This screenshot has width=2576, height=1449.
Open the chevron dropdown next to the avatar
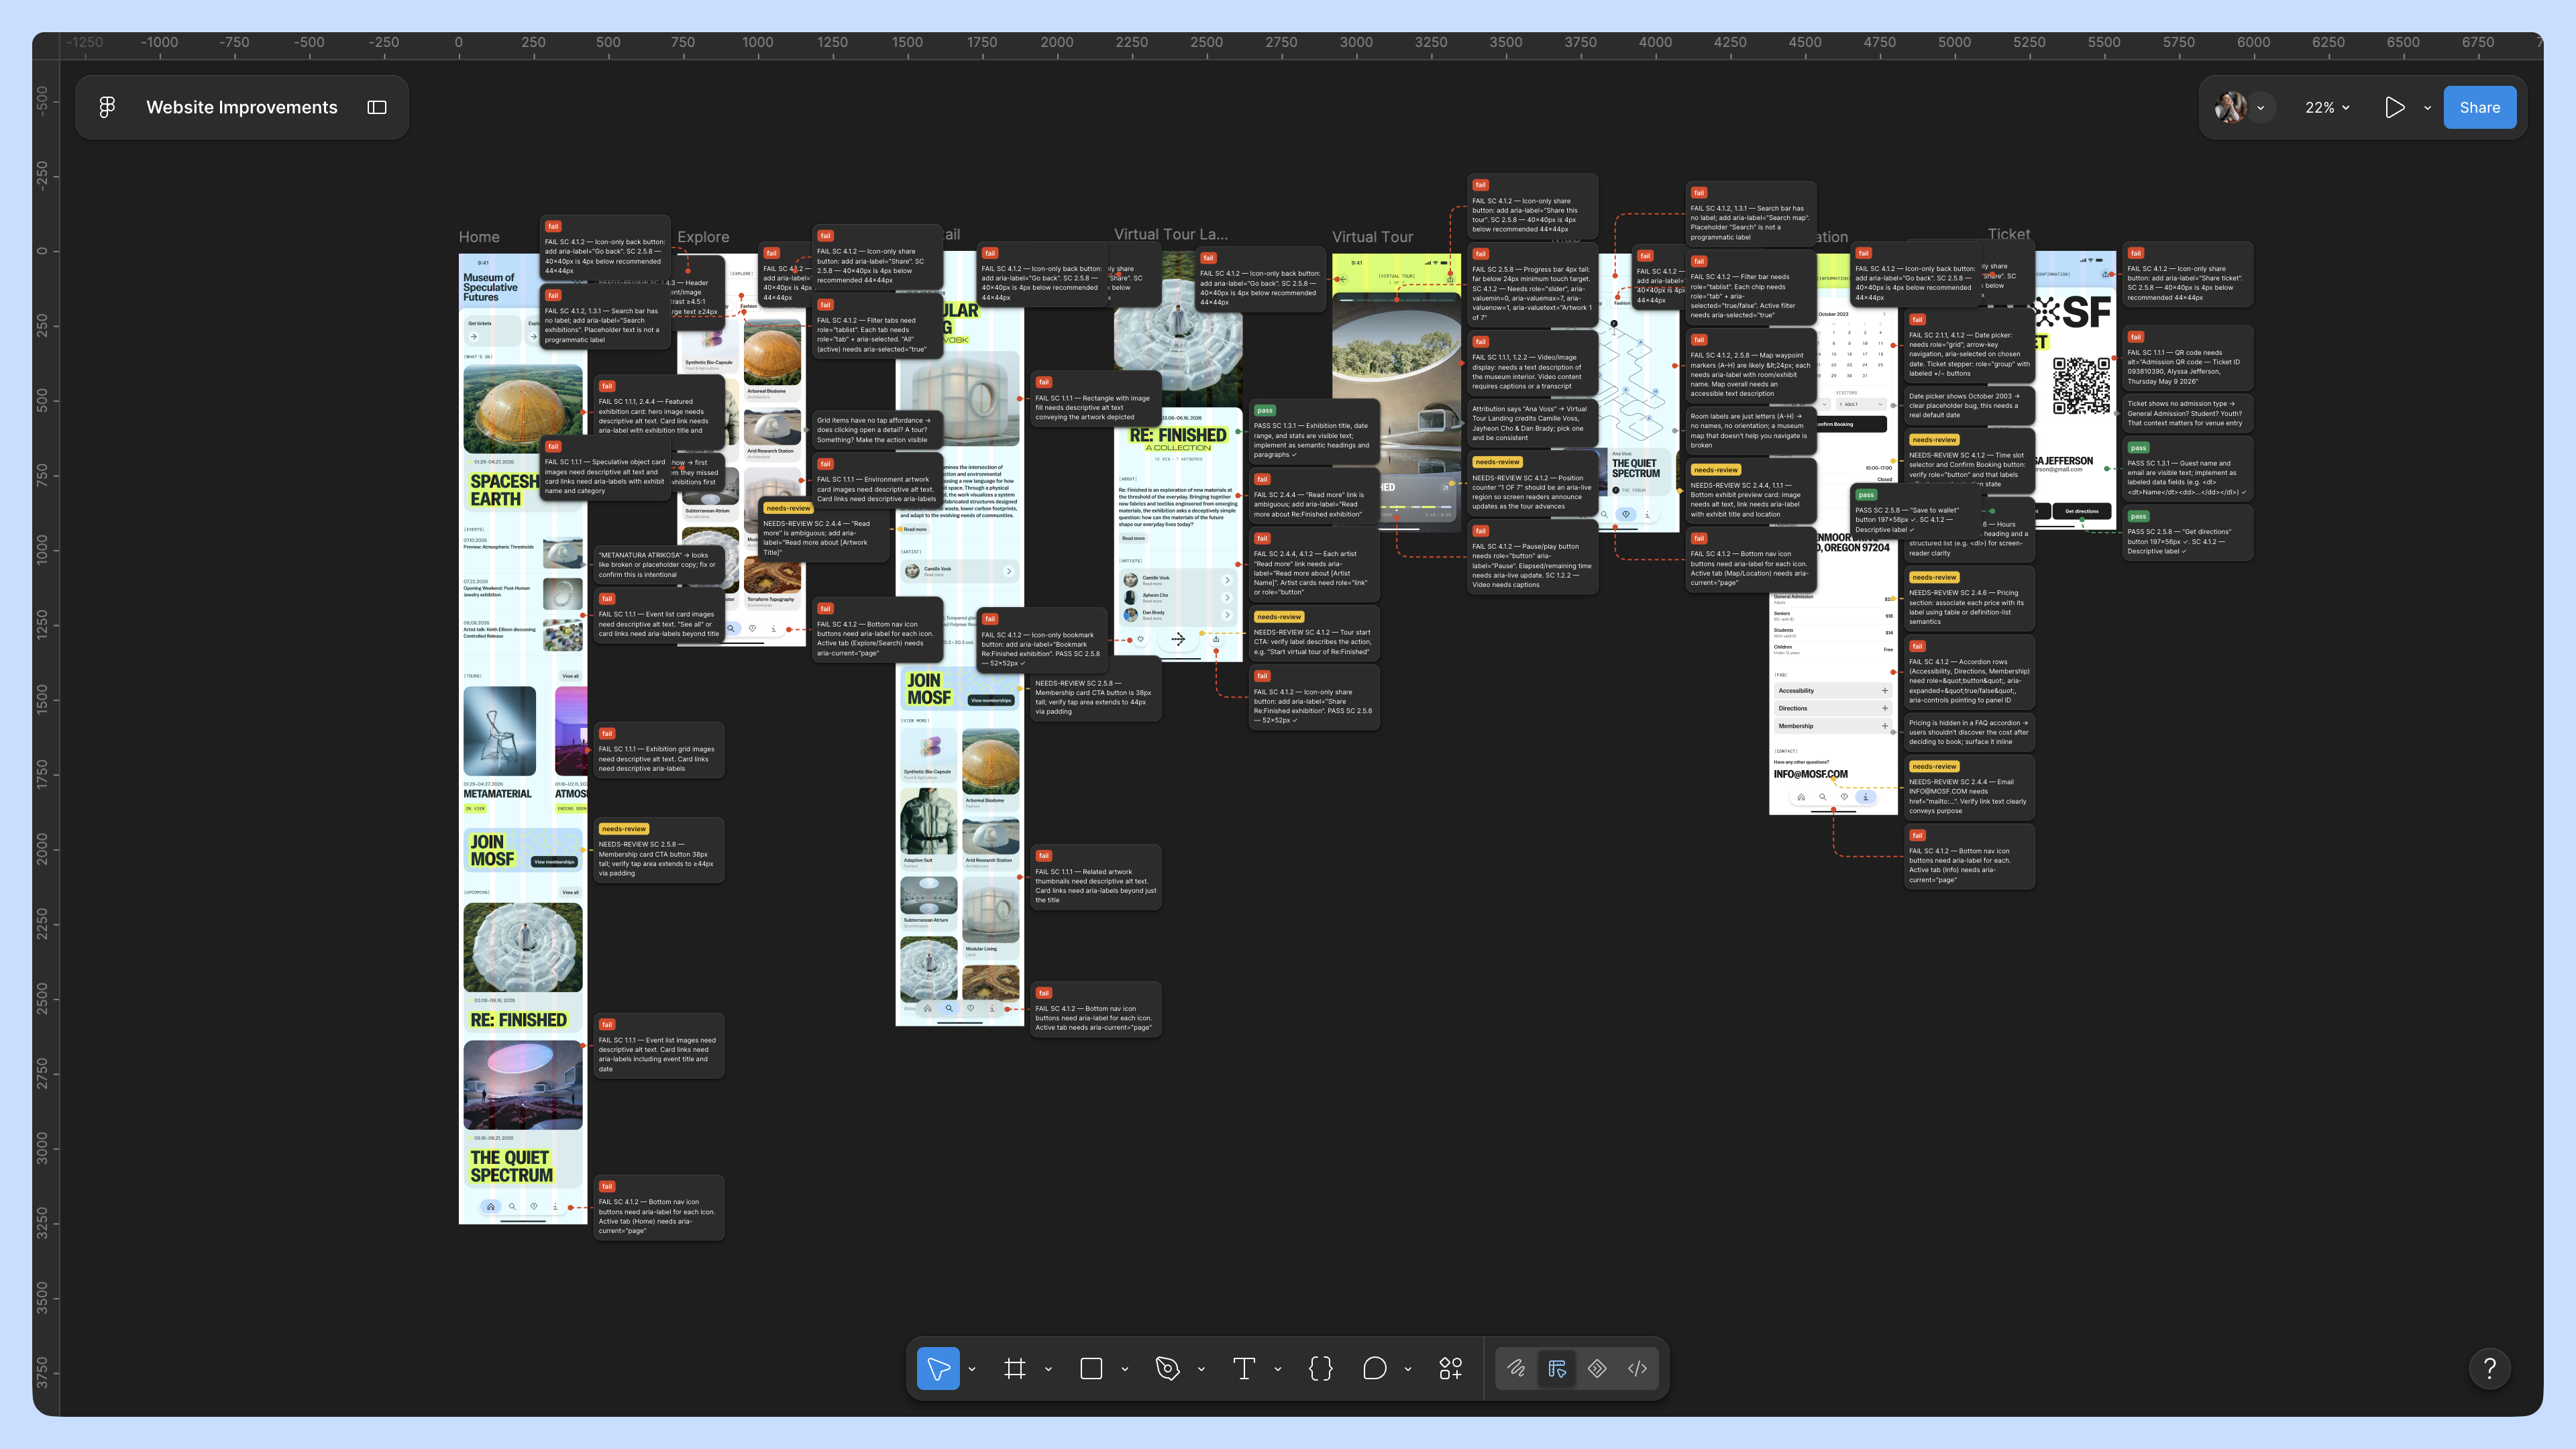point(2260,108)
